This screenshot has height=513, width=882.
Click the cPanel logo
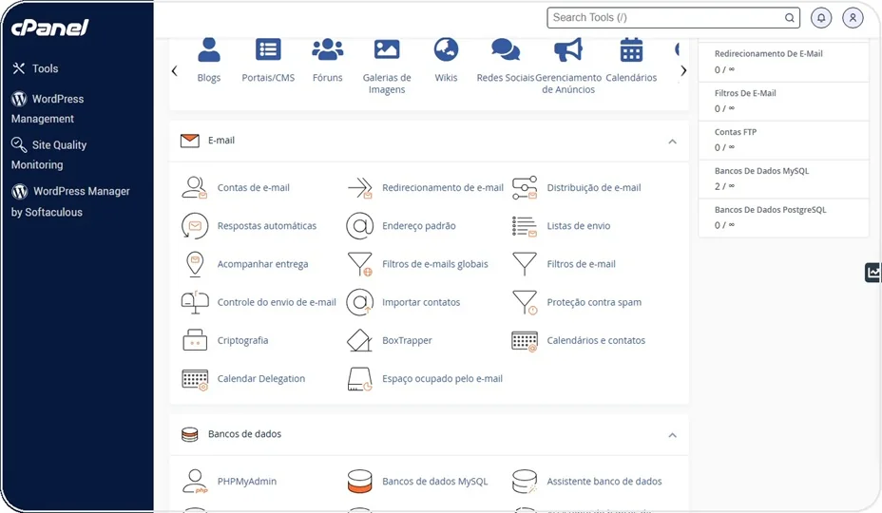(50, 27)
